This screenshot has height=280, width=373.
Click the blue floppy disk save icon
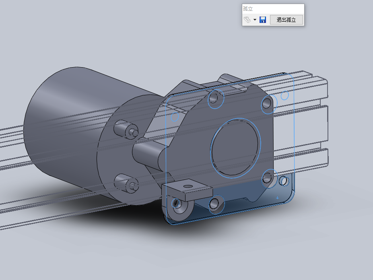tap(263, 20)
